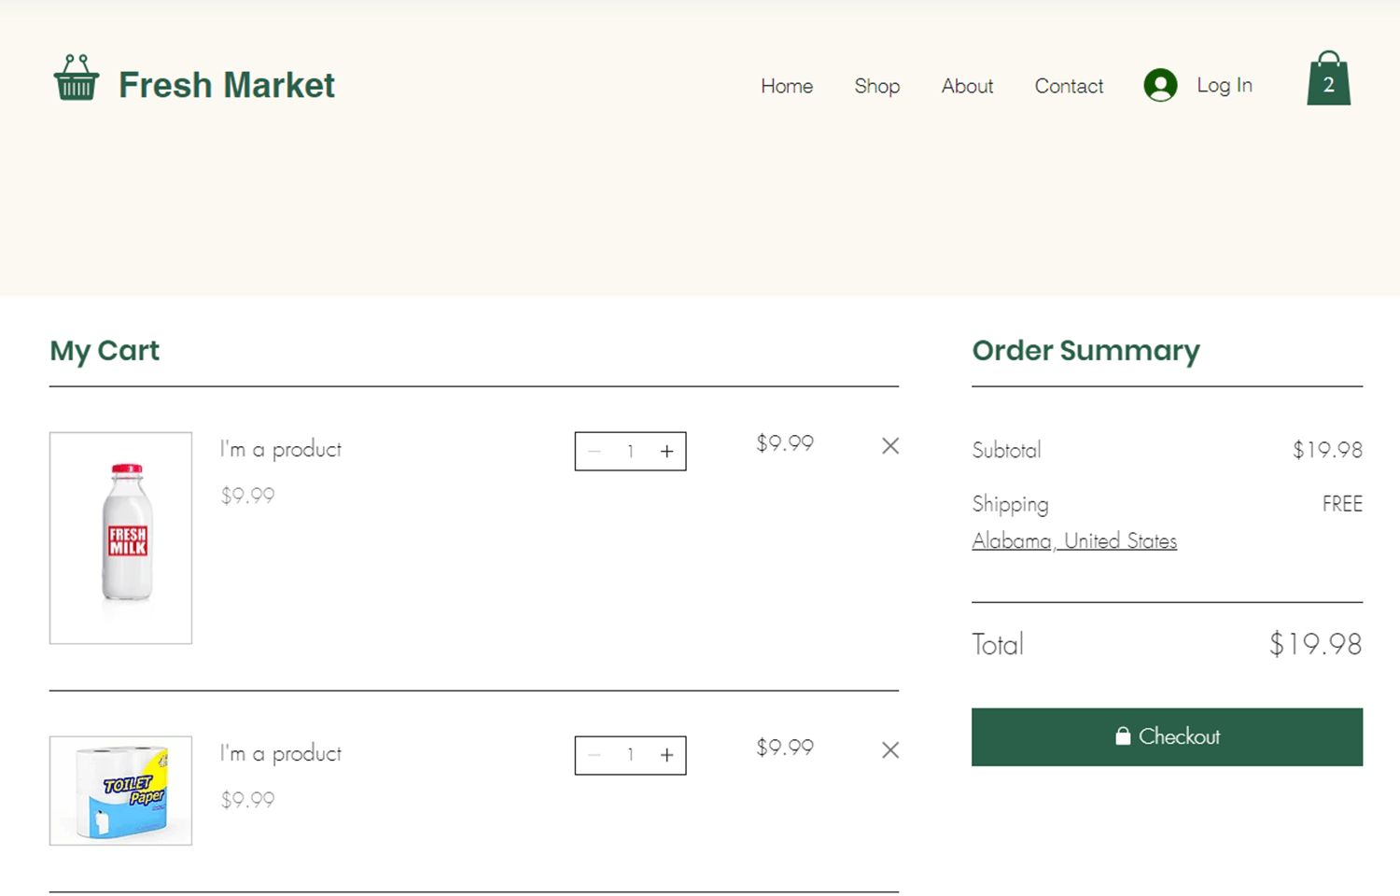Select the user profile avatar icon

tap(1159, 85)
